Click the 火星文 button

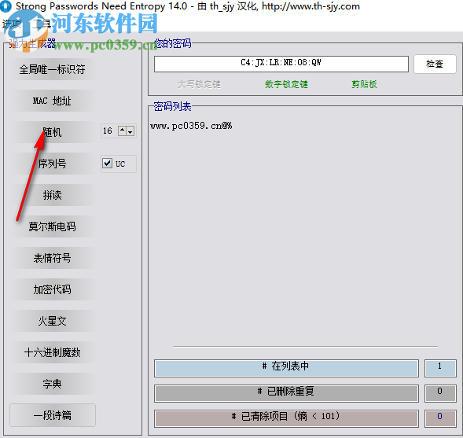(52, 321)
